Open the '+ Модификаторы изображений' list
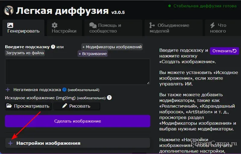Screen dimensions: 241x154 112,47
